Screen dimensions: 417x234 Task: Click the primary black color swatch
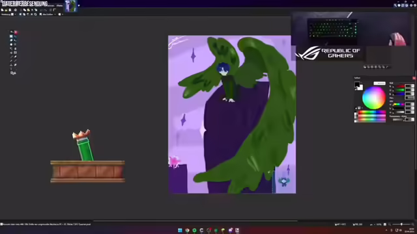click(357, 84)
